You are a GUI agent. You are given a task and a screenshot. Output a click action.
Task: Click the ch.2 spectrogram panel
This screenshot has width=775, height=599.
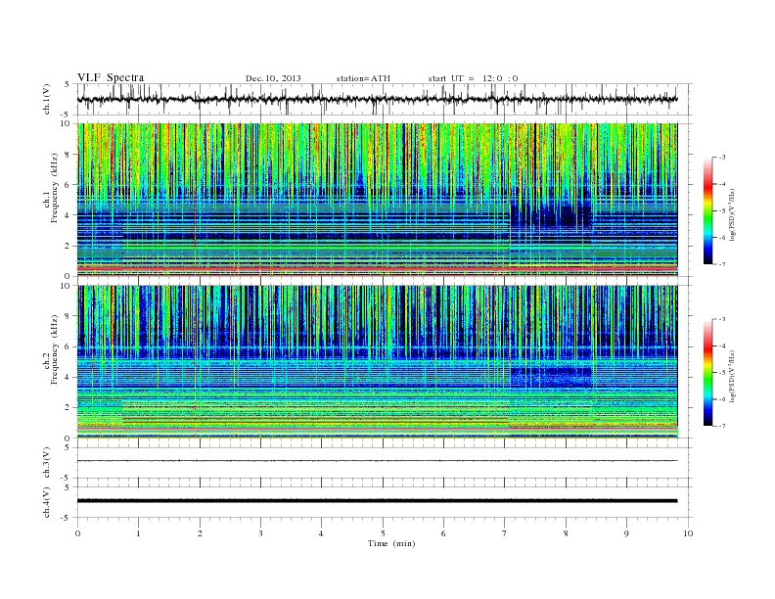tap(377, 362)
